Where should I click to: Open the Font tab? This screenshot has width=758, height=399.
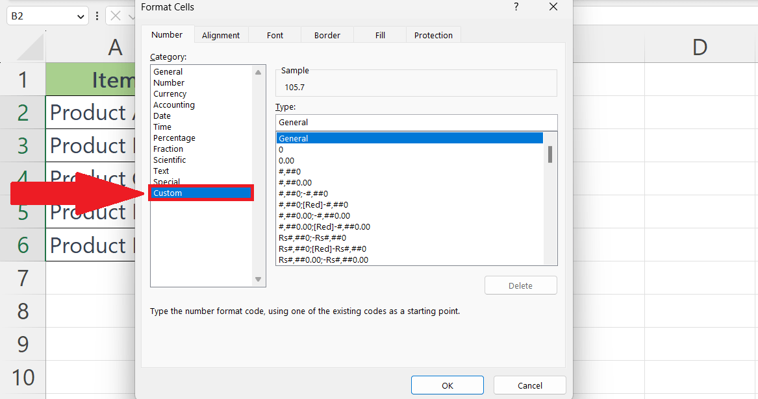click(275, 35)
